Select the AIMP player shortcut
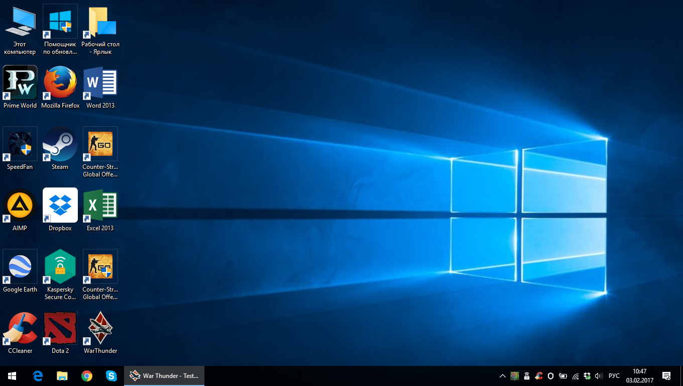 pyautogui.click(x=20, y=206)
